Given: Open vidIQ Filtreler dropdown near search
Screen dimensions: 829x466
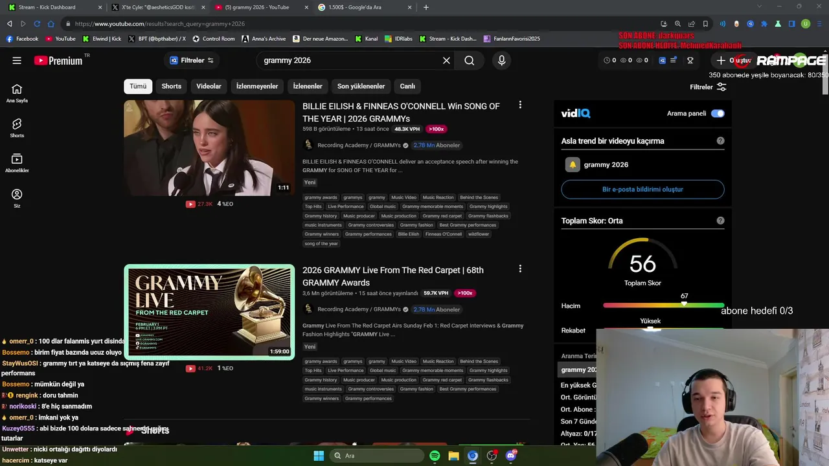Looking at the screenshot, I should (192, 60).
